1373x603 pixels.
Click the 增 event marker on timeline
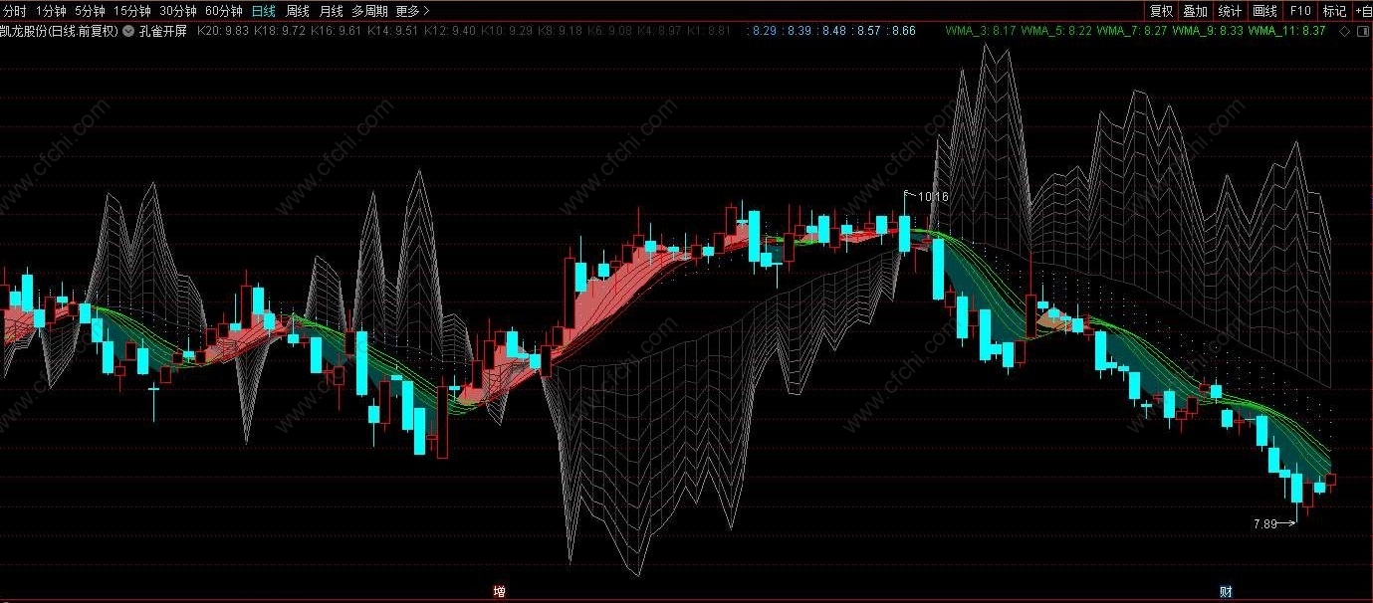[499, 591]
